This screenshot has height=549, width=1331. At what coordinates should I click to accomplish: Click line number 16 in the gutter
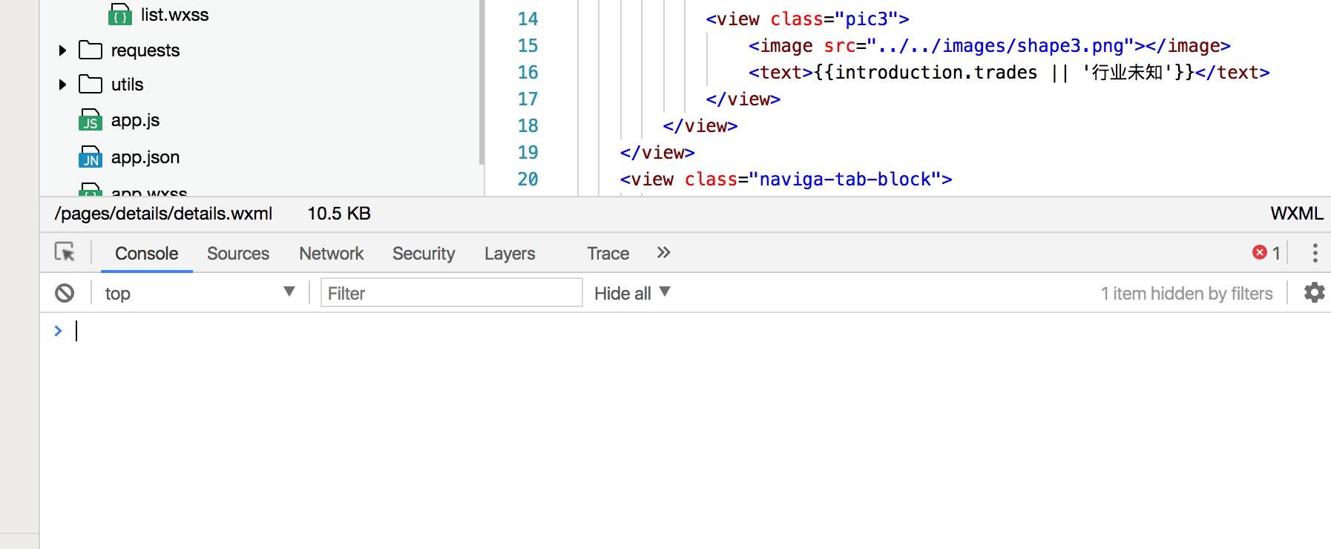[528, 72]
